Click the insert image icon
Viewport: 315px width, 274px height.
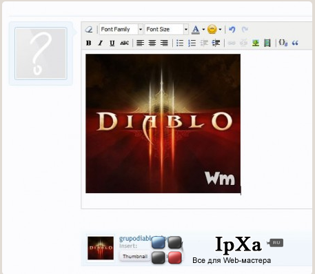[x=256, y=43]
